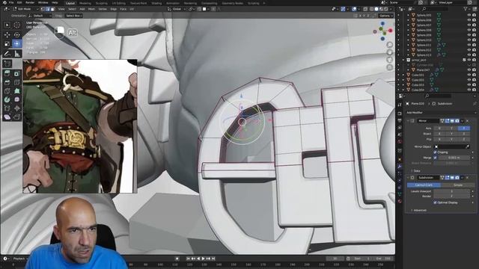This screenshot has height=269, width=479.
Task: Open Modifiers wrench tab in properties
Action: click(400, 166)
